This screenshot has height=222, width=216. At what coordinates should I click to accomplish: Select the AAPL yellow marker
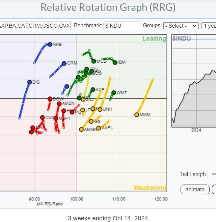pos(99,128)
